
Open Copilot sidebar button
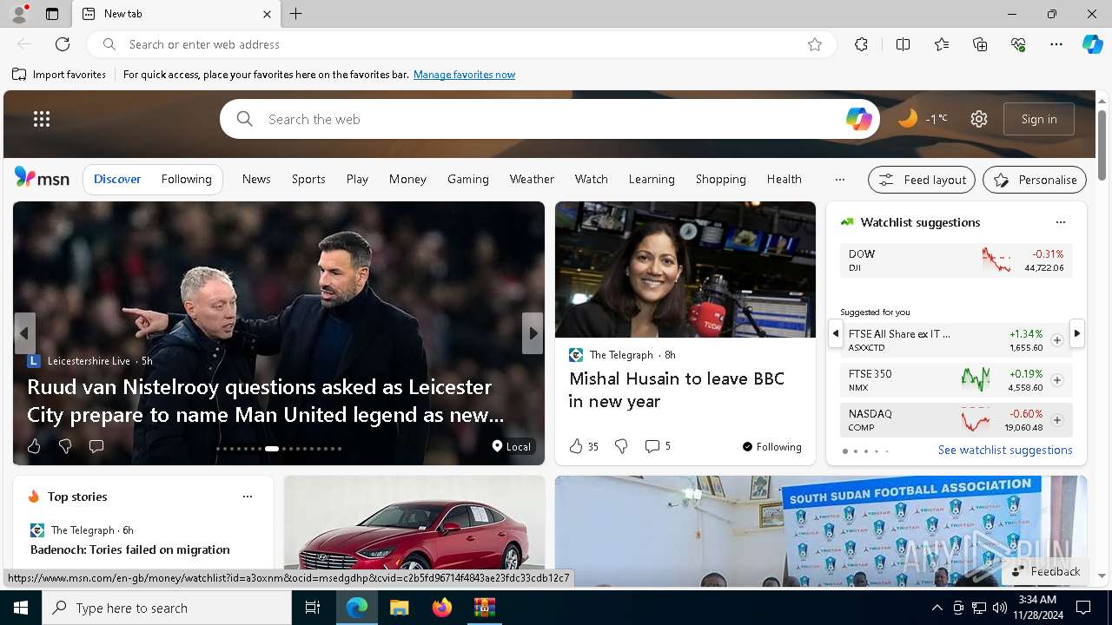point(1092,44)
